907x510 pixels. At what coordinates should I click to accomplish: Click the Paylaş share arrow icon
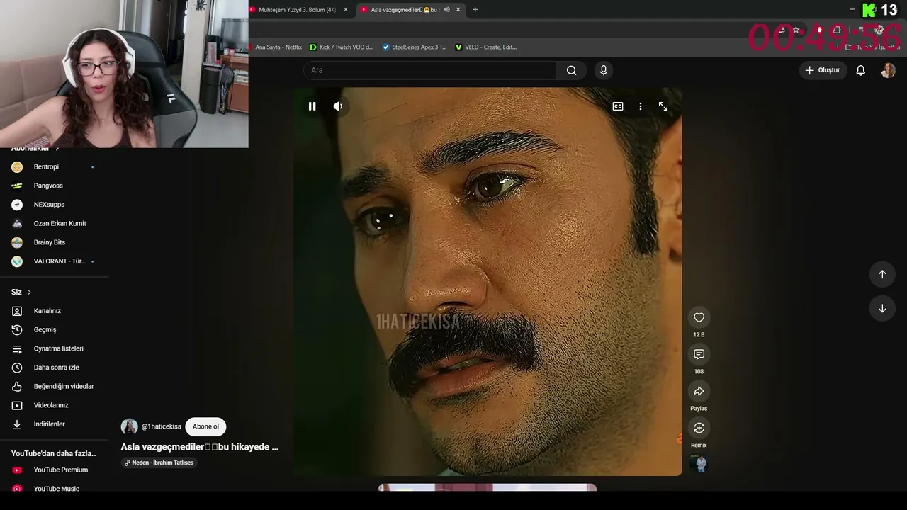699,391
